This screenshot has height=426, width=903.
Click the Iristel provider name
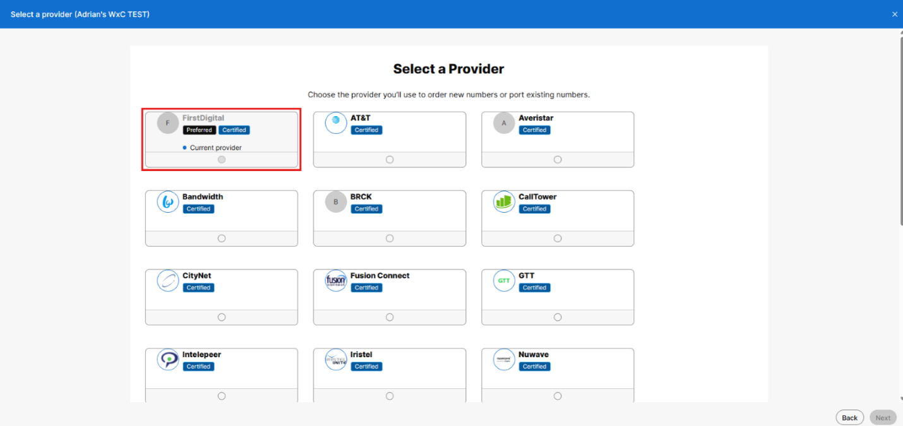click(x=361, y=355)
